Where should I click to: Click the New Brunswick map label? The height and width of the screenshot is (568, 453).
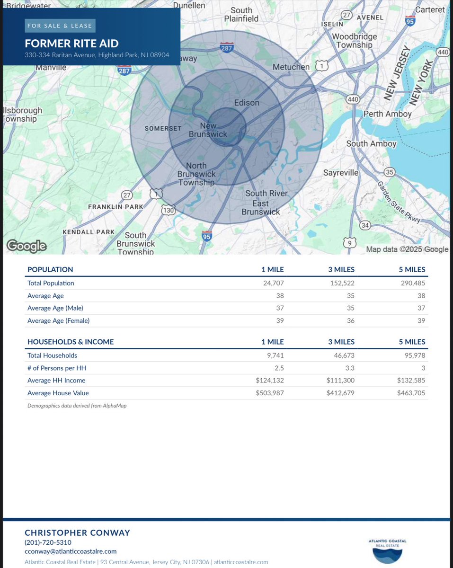pos(208,130)
